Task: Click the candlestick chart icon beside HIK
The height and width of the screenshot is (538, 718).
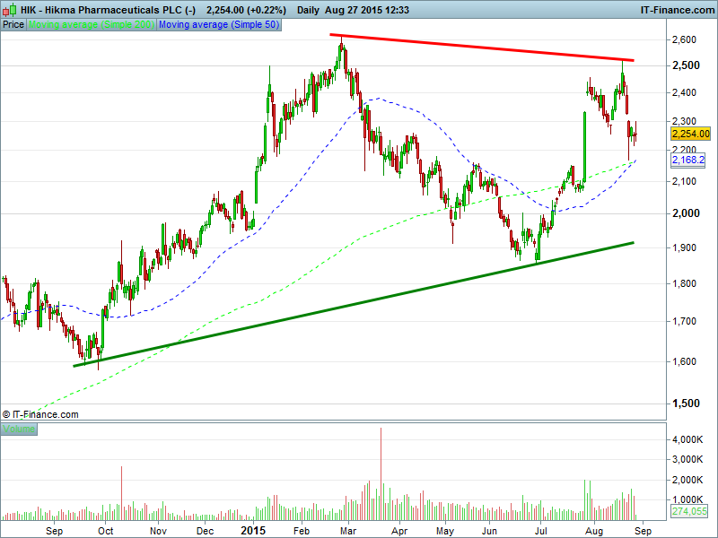Action: pos(9,9)
